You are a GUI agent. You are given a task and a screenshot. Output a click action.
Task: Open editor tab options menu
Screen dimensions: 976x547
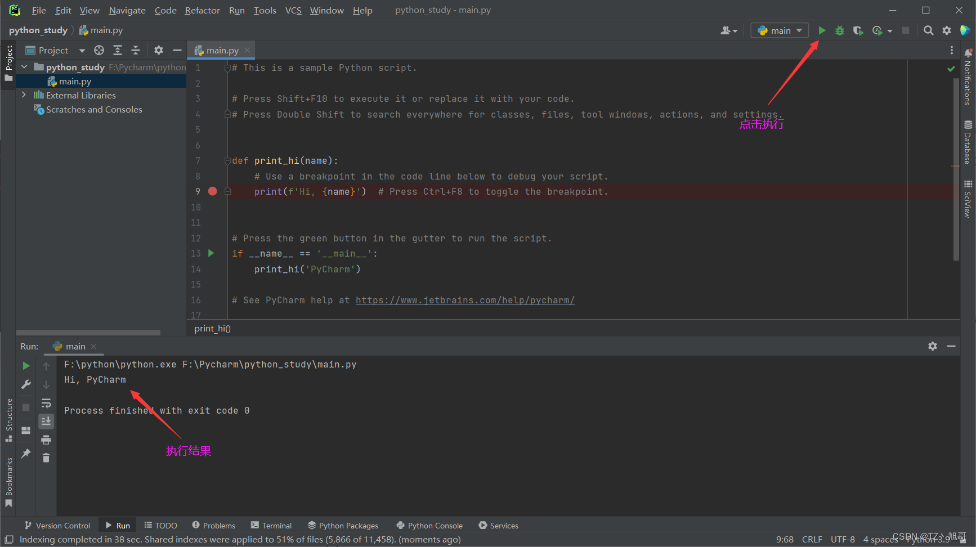(952, 50)
